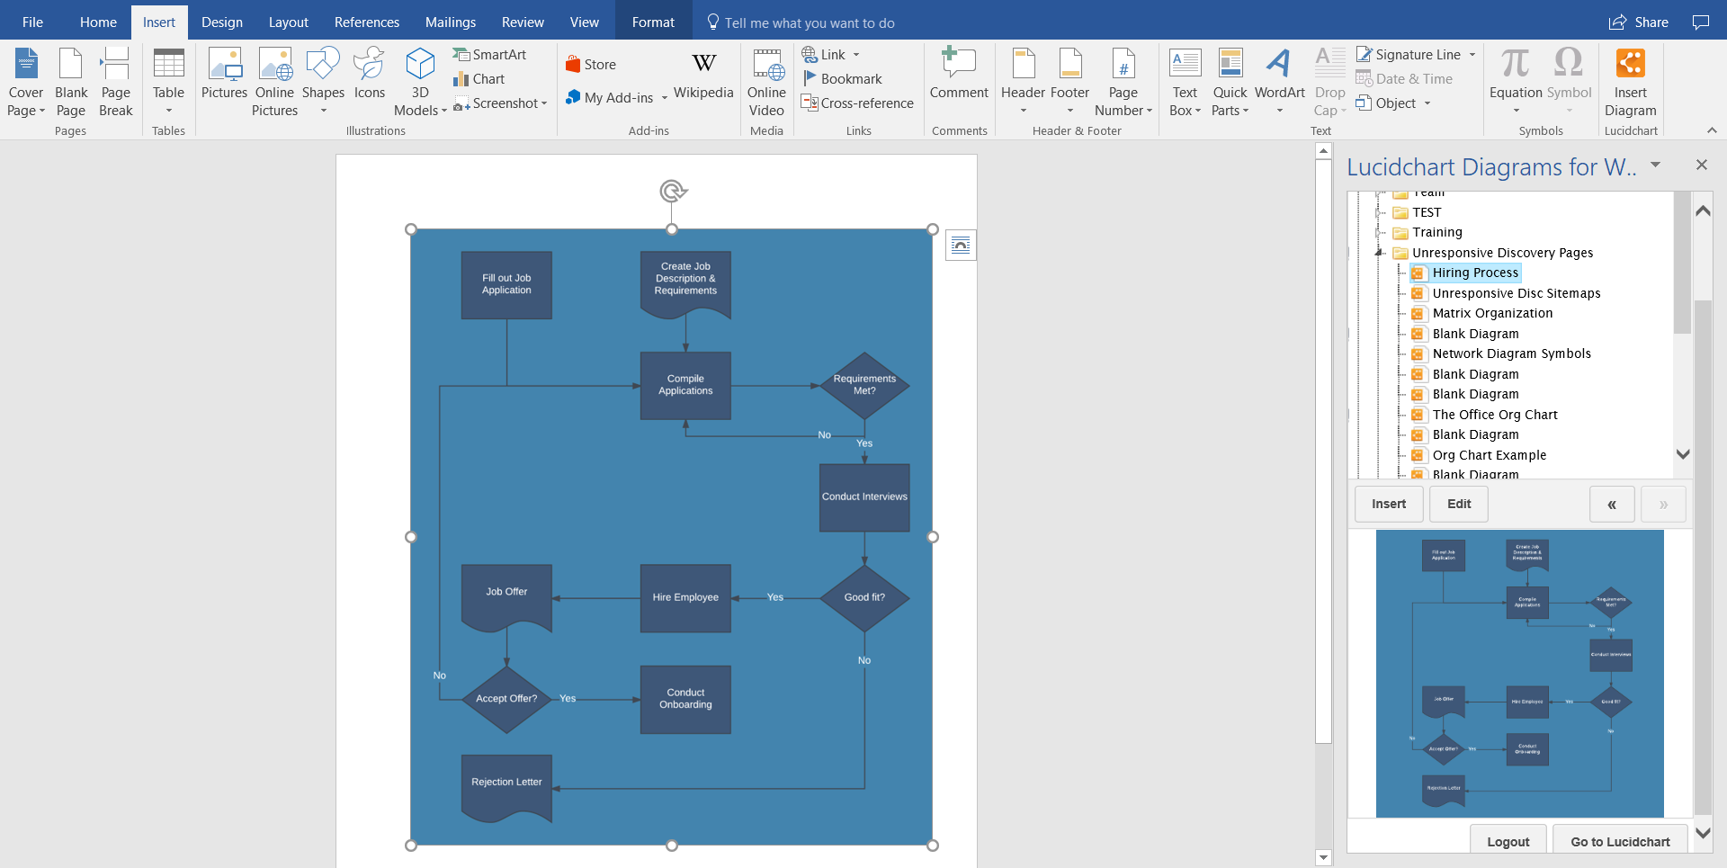Close the Lucidchart Diagrams pane

(1701, 165)
